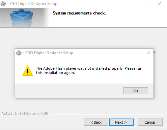Click the main window's 'LEGO Digital Designer Setup' title
167x130 pixels.
32,4
